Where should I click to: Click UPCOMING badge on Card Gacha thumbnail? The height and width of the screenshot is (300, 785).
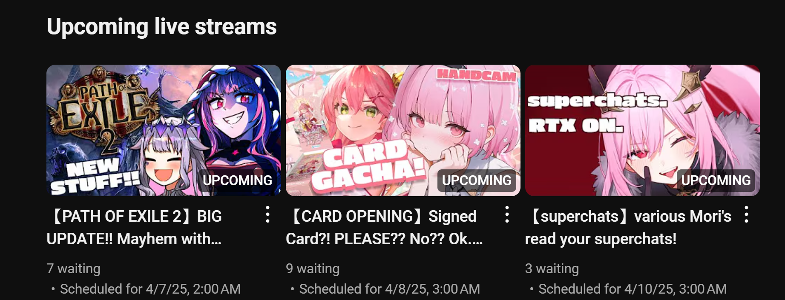477,180
